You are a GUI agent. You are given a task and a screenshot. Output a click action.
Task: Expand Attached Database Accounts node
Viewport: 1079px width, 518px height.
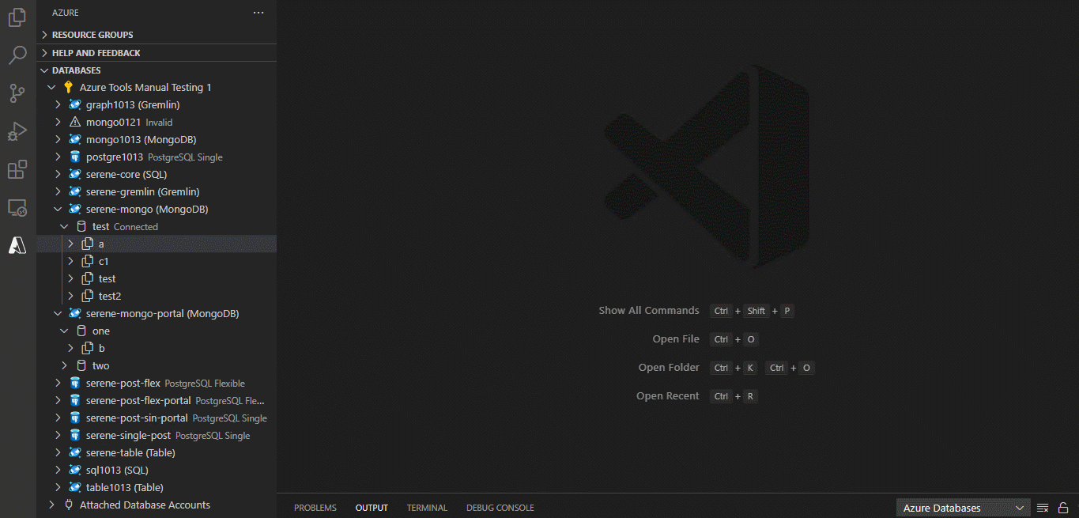click(x=51, y=505)
